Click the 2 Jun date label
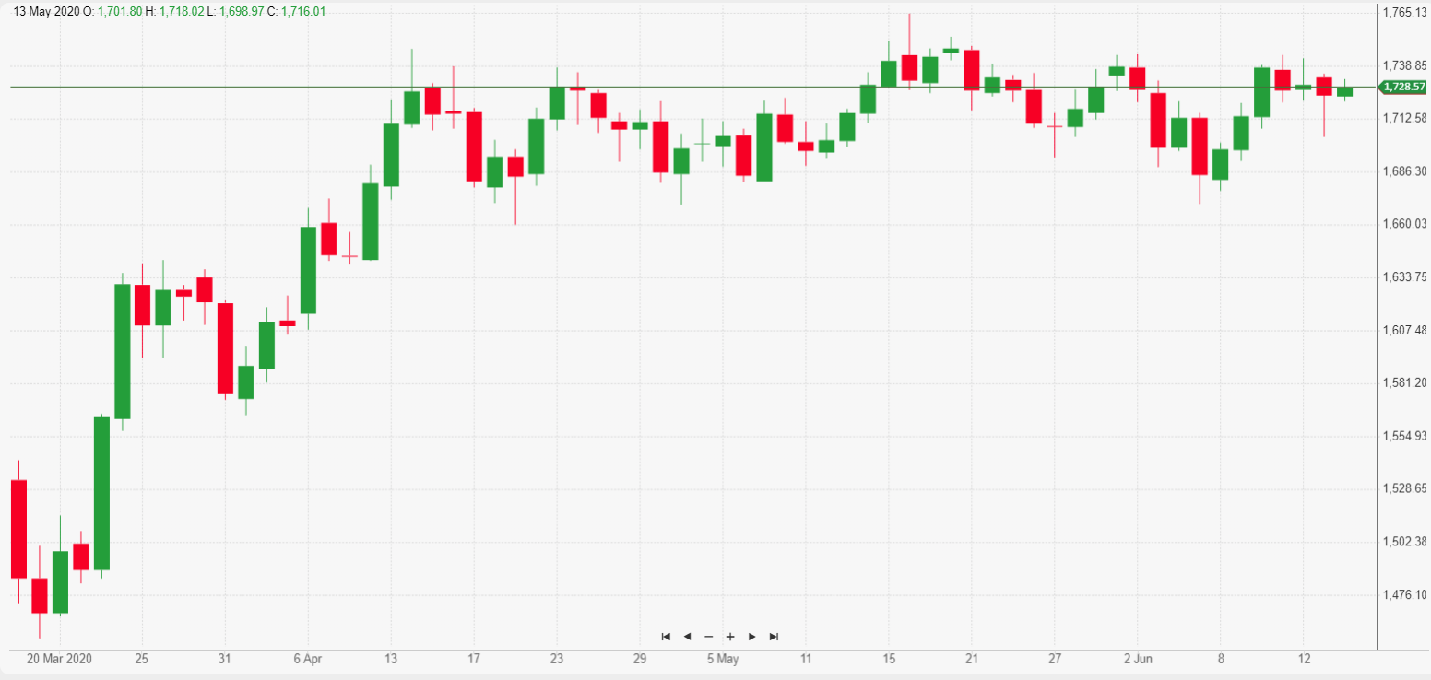Image resolution: width=1431 pixels, height=680 pixels. 1138,659
